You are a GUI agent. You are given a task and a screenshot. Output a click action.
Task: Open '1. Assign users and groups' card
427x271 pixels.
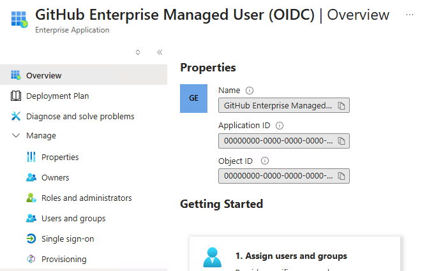295,254
